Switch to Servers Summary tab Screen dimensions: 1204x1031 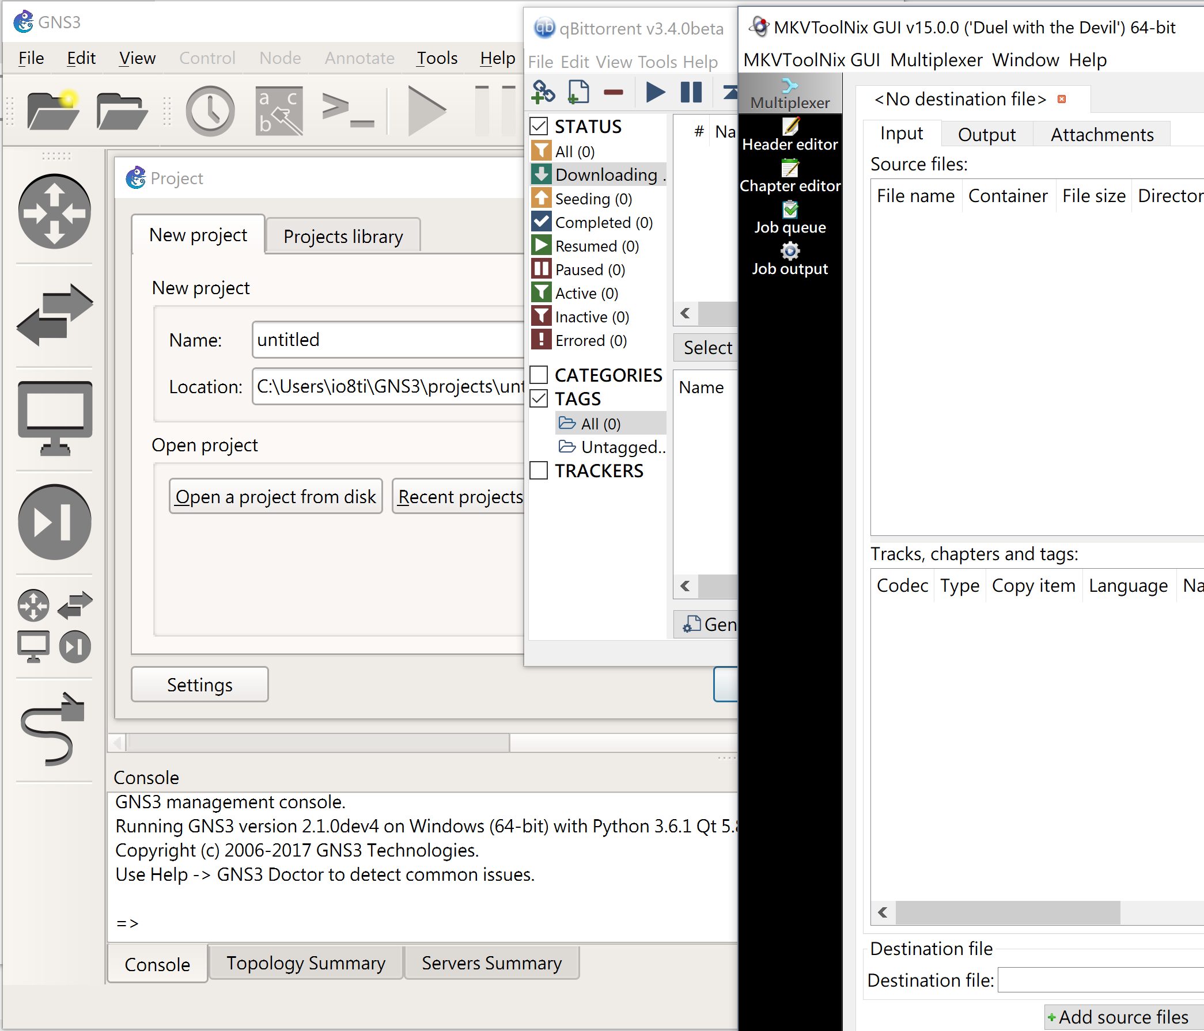pyautogui.click(x=491, y=962)
